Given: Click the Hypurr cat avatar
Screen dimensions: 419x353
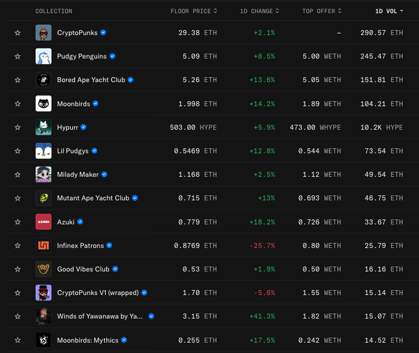Looking at the screenshot, I should pos(43,128).
